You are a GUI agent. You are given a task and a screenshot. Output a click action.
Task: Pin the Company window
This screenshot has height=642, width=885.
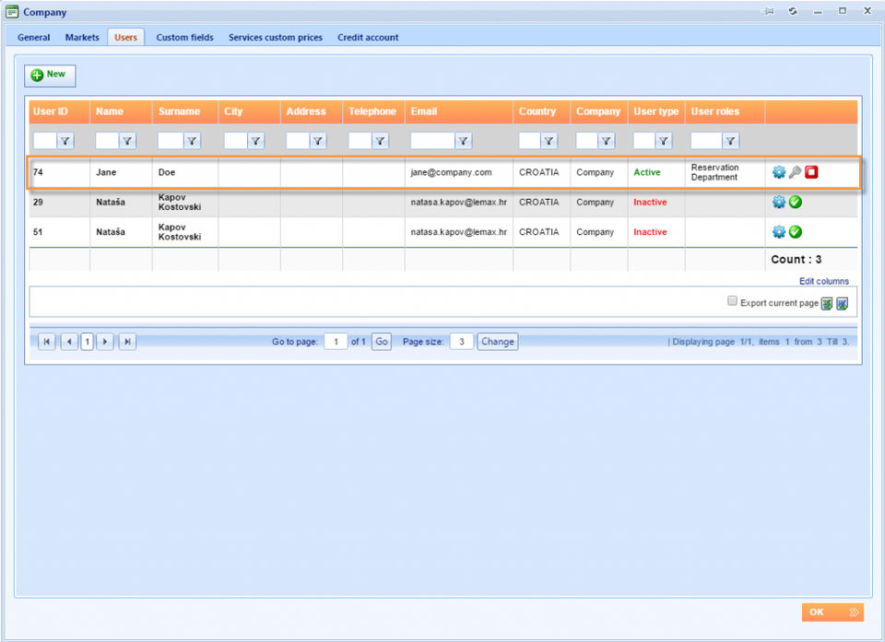768,11
